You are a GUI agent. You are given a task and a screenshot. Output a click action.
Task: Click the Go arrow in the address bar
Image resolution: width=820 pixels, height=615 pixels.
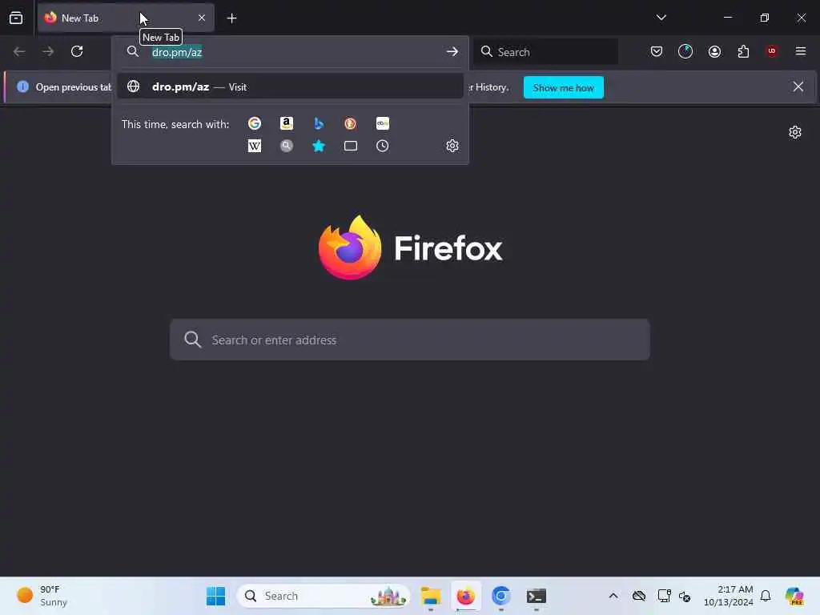pyautogui.click(x=452, y=52)
